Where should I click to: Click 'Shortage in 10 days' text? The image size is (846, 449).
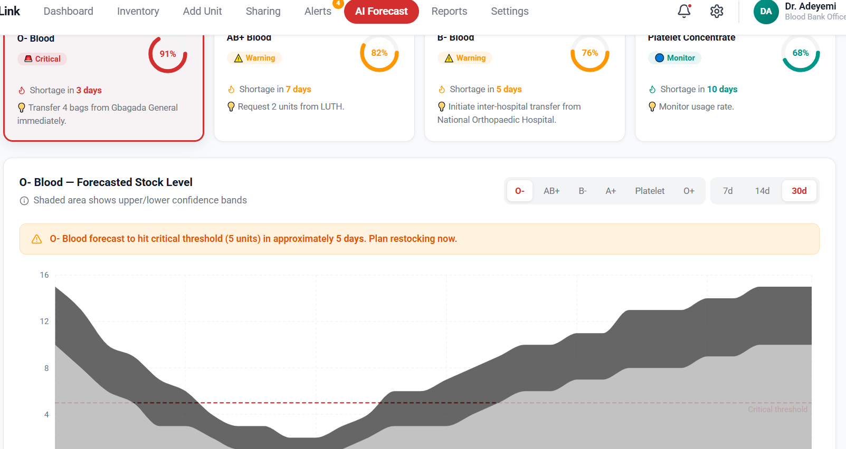click(x=699, y=90)
